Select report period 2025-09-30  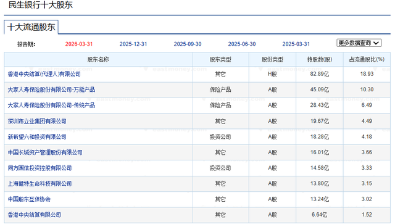(188, 44)
